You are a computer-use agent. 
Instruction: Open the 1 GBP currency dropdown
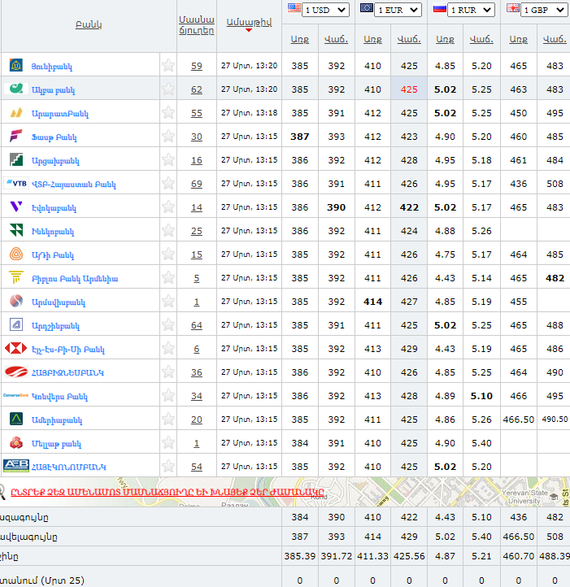(x=544, y=10)
